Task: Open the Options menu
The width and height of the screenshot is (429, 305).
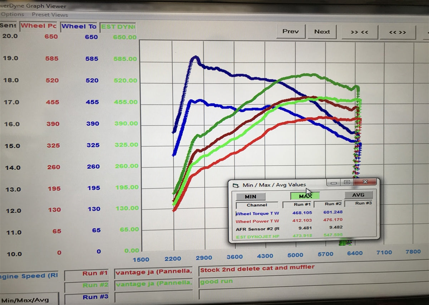Action: click(13, 14)
